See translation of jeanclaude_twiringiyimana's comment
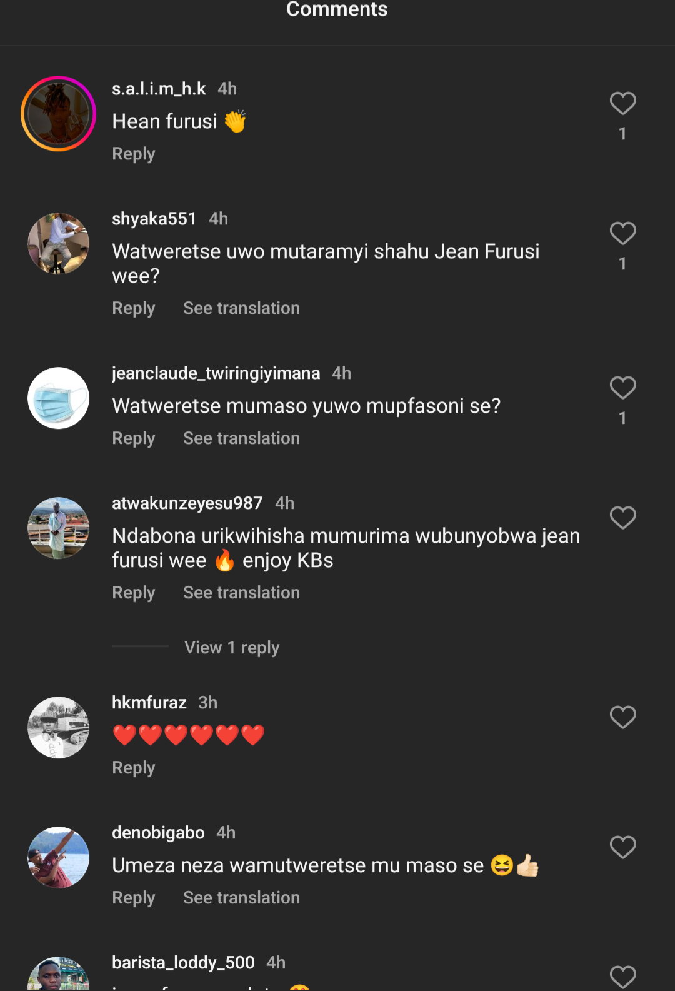This screenshot has height=991, width=675. click(x=241, y=438)
